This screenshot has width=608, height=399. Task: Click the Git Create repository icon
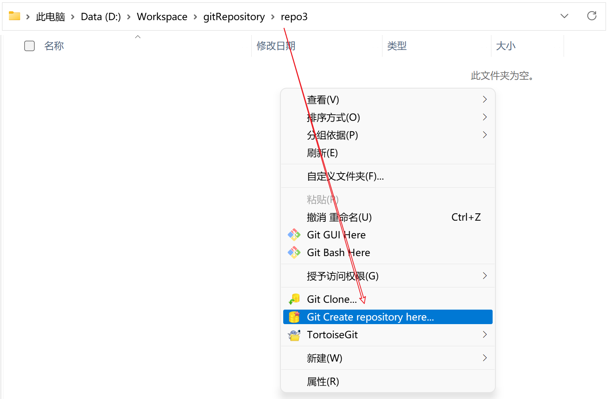(x=294, y=317)
